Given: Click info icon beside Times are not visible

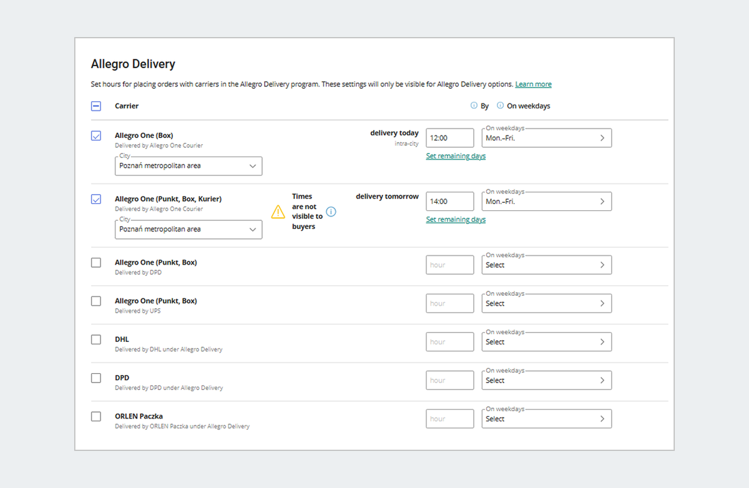Looking at the screenshot, I should 331,212.
